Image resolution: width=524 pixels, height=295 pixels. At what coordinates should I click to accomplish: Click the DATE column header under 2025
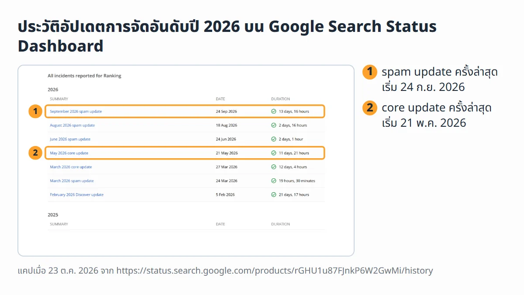[x=221, y=224]
